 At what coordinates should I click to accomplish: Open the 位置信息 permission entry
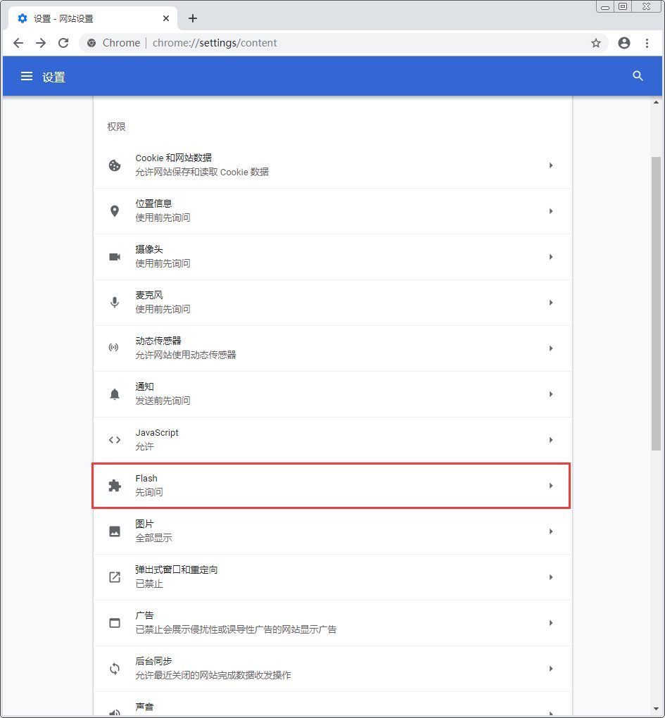pyautogui.click(x=333, y=211)
